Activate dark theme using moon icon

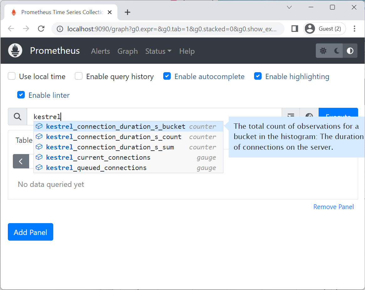pyautogui.click(x=336, y=51)
